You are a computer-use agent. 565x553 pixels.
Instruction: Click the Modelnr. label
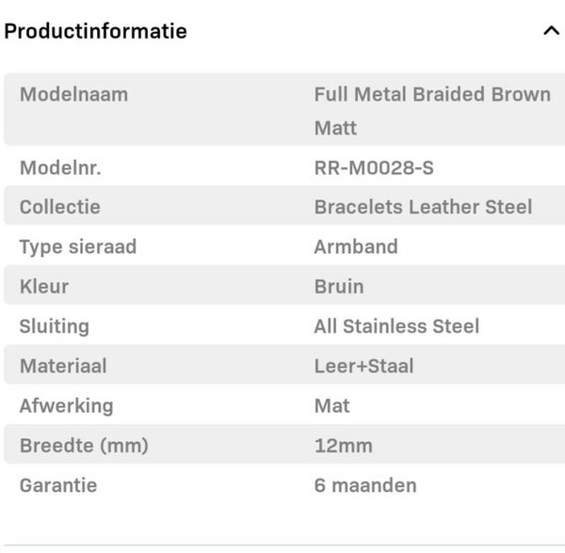point(60,168)
